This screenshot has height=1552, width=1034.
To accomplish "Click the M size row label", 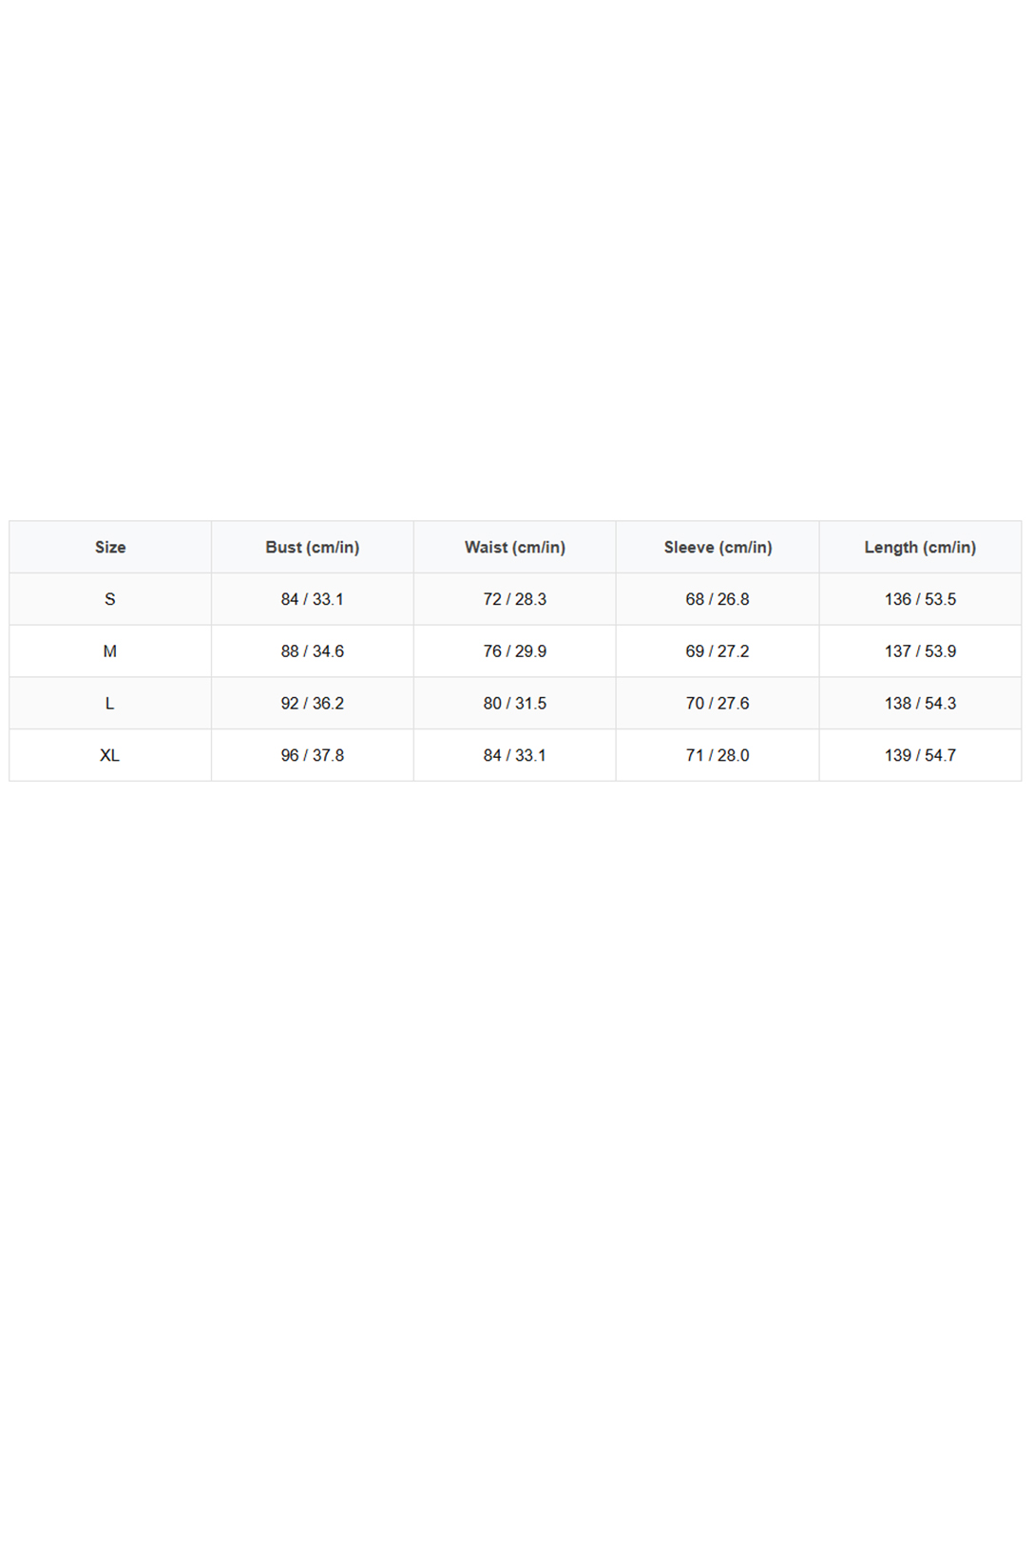I will 110,651.
